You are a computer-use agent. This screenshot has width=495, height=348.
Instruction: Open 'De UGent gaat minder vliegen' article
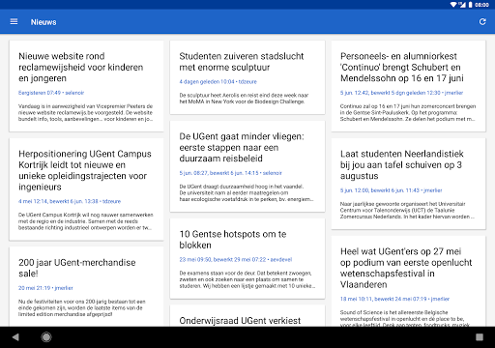tap(247, 166)
